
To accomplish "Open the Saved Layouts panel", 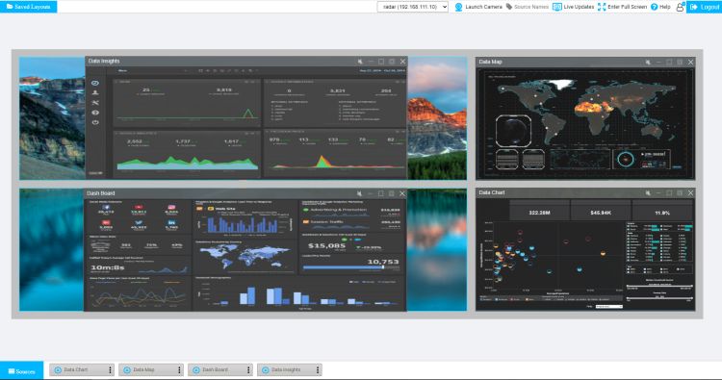I will pyautogui.click(x=29, y=7).
